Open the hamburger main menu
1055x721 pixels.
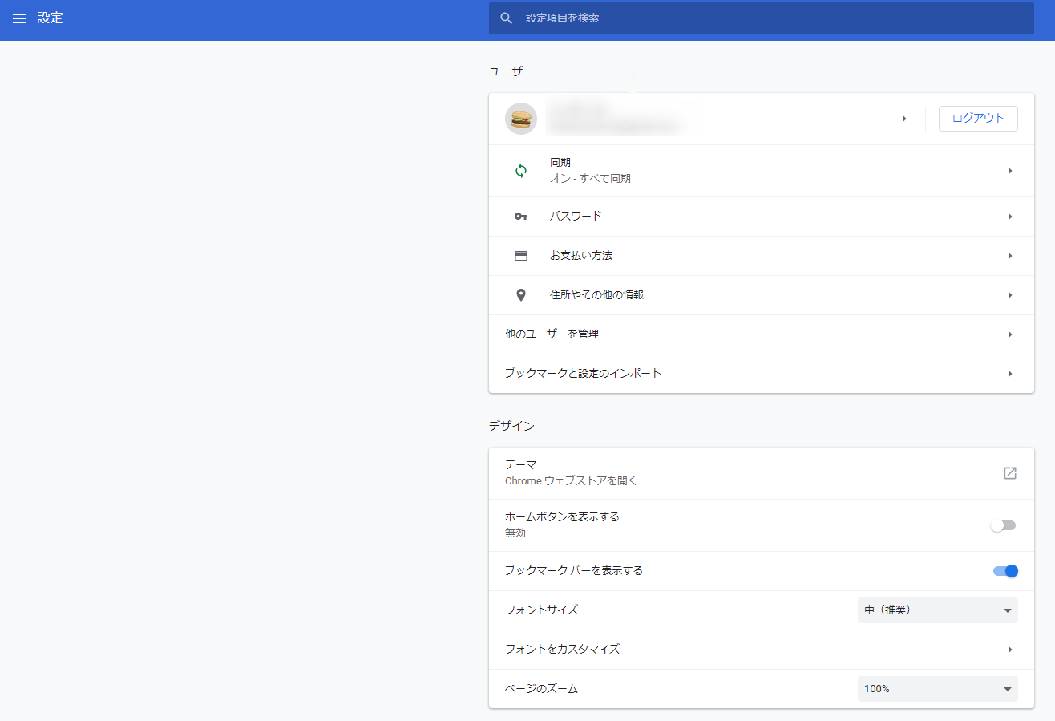(19, 18)
